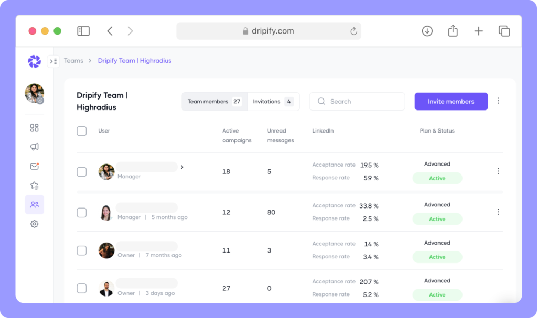Tick the checkbox for the Owner 3 days ago row
Image resolution: width=537 pixels, height=318 pixels.
(81, 289)
